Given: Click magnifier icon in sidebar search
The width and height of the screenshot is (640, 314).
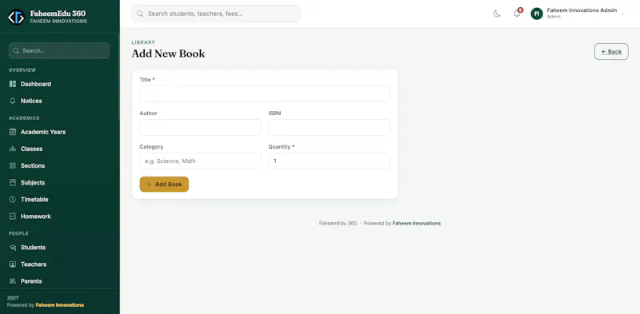Looking at the screenshot, I should coord(16,51).
